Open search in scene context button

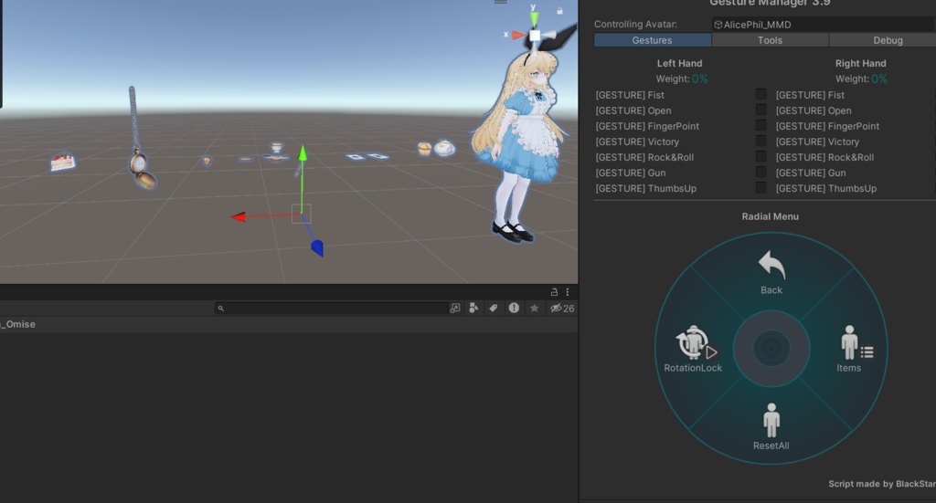455,309
